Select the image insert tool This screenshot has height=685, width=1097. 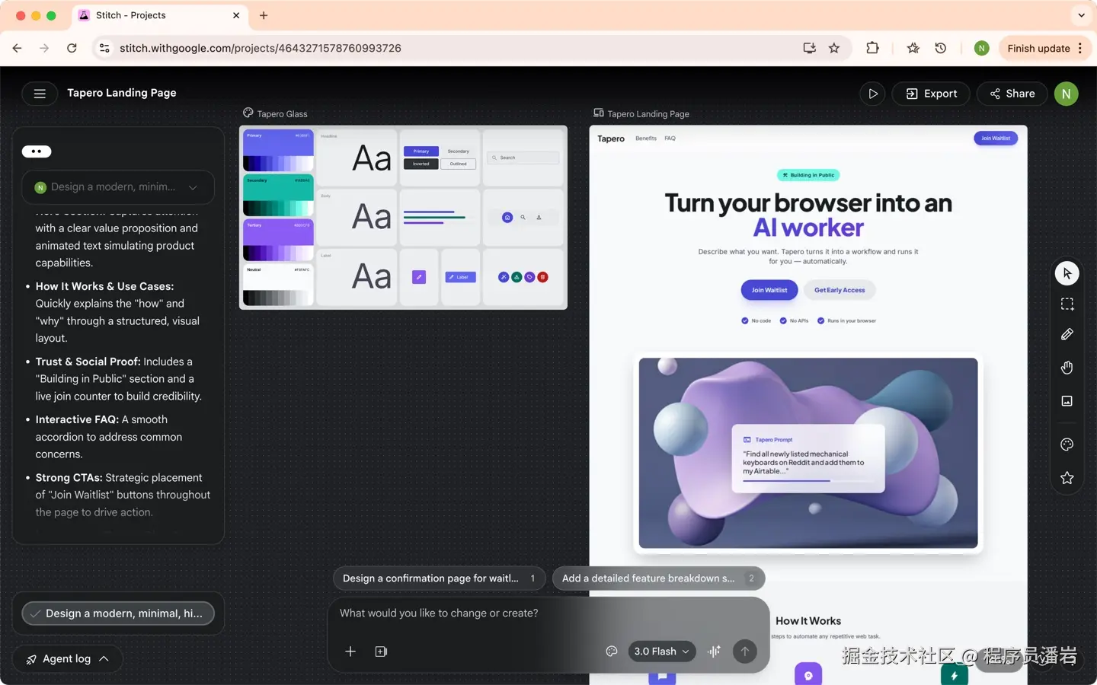1067,401
